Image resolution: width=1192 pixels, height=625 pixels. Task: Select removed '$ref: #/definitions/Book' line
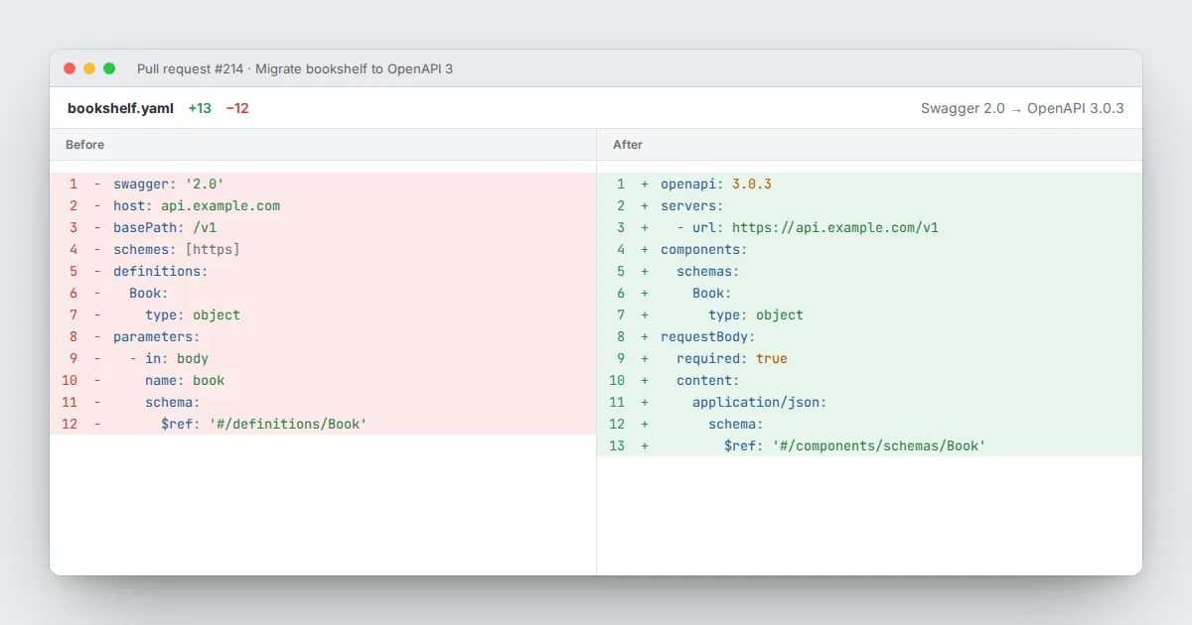pyautogui.click(x=323, y=425)
